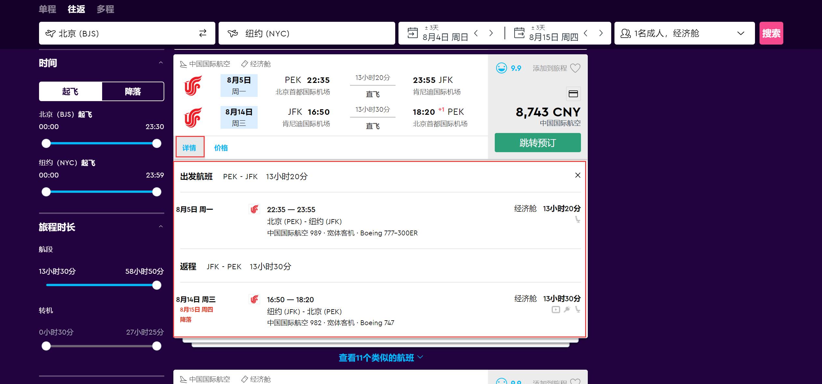Click the 跳转预订 booking button
This screenshot has width=822, height=384.
pos(537,142)
